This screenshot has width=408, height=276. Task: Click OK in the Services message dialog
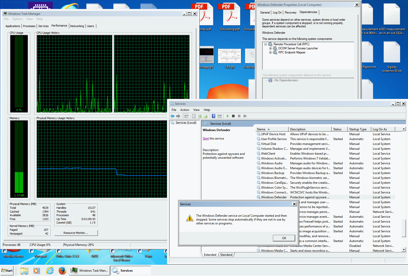click(284, 238)
